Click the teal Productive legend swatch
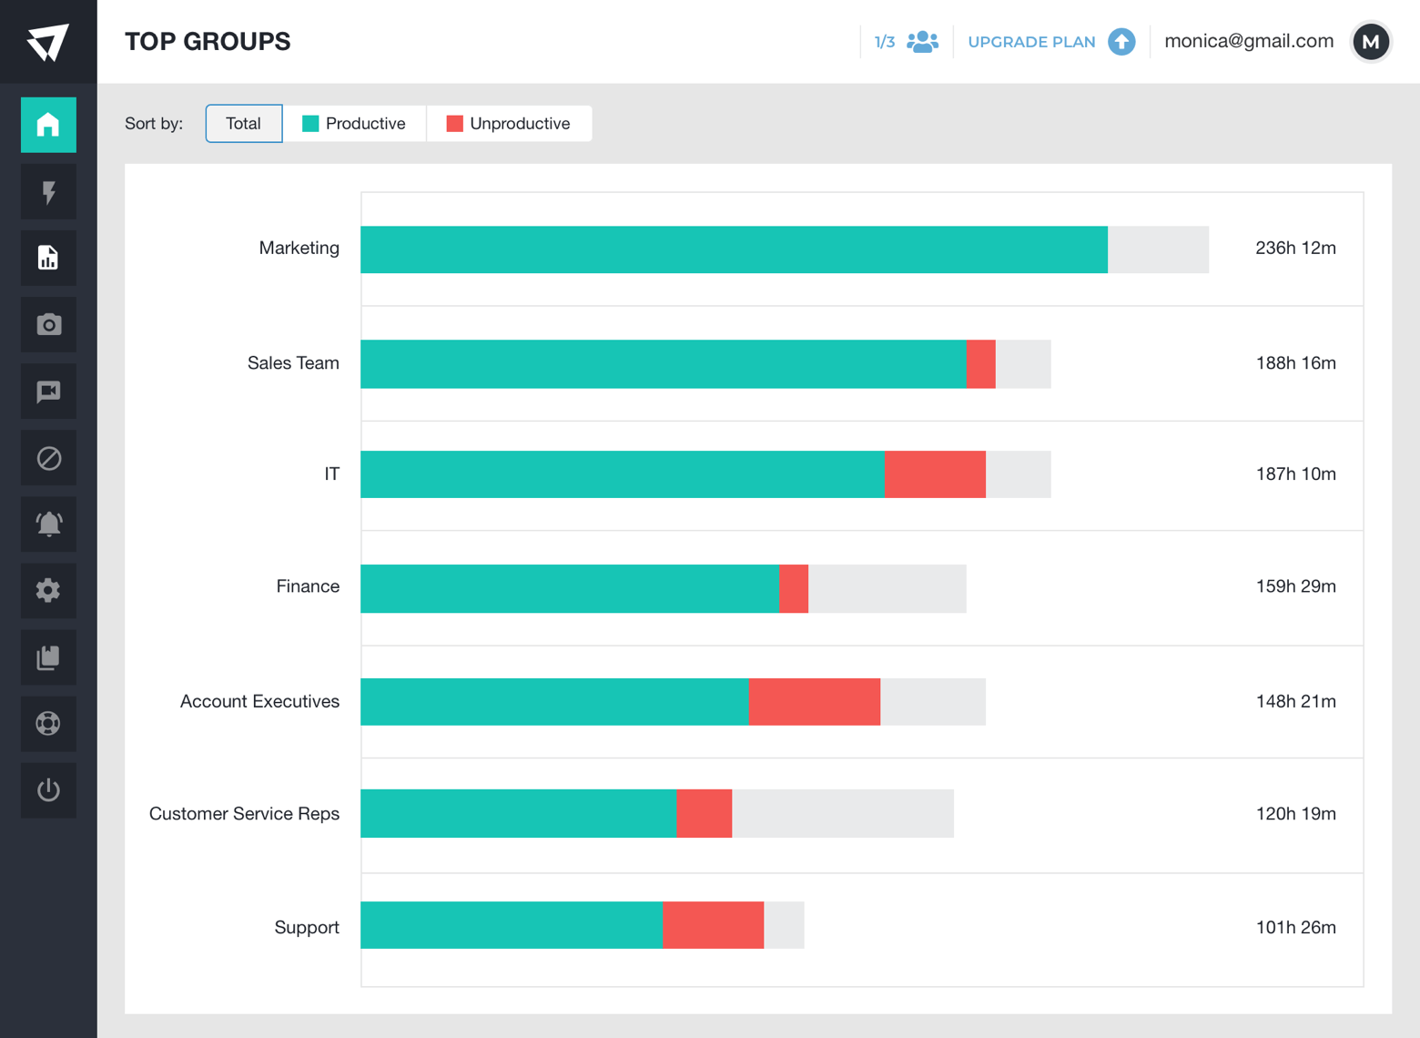Image resolution: width=1420 pixels, height=1038 pixels. [x=310, y=124]
